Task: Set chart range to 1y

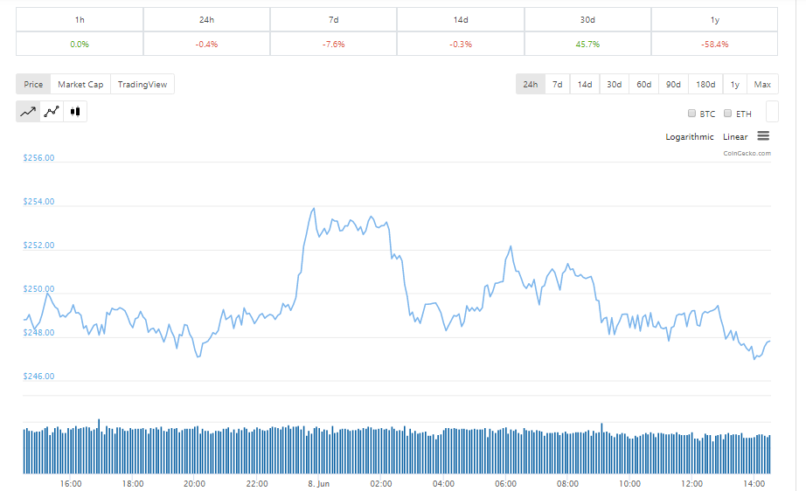Action: [x=734, y=85]
